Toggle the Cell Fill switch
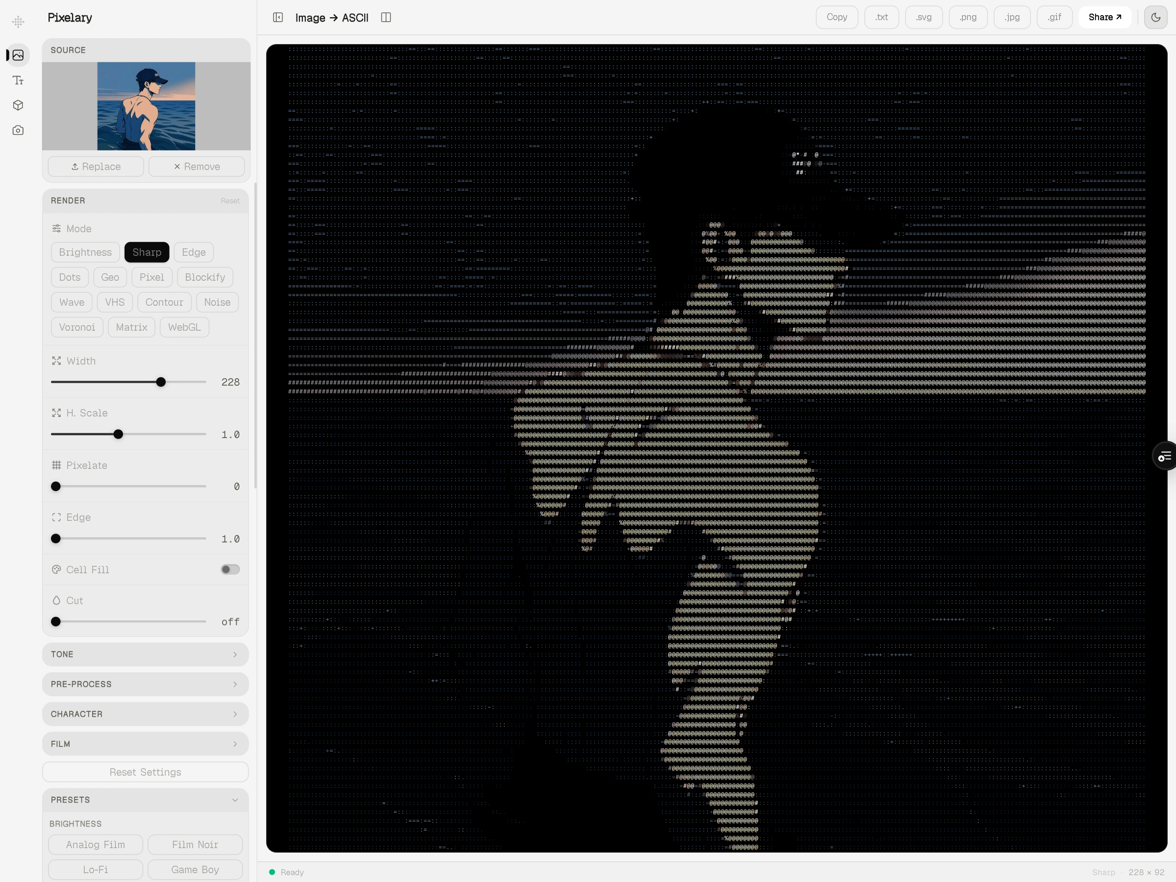This screenshot has width=1176, height=882. (230, 569)
